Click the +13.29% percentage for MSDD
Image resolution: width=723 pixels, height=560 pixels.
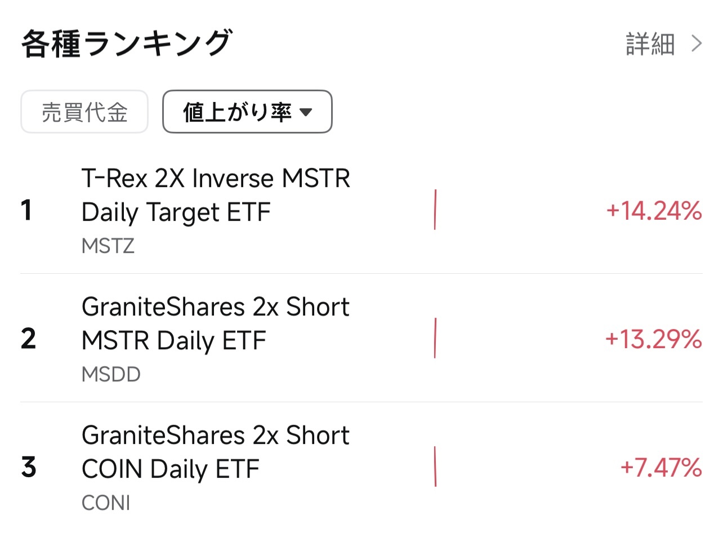pos(652,340)
